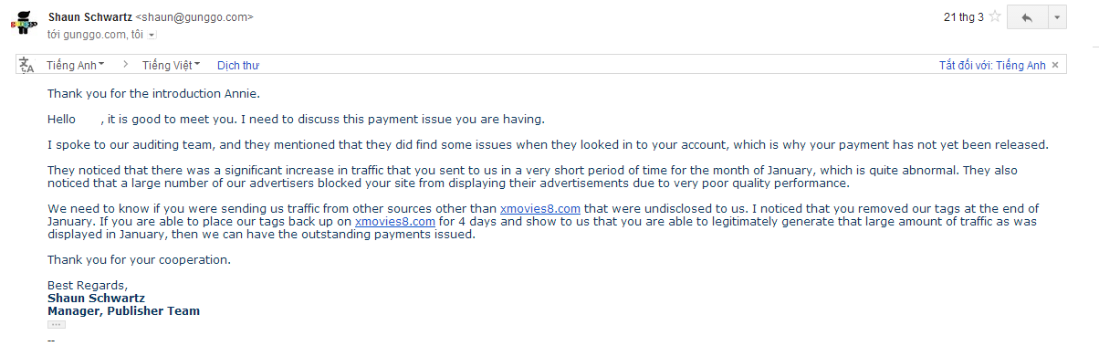Image resolution: width=1099 pixels, height=346 pixels.
Task: Open first xmovies8.com link in message
Action: [540, 209]
